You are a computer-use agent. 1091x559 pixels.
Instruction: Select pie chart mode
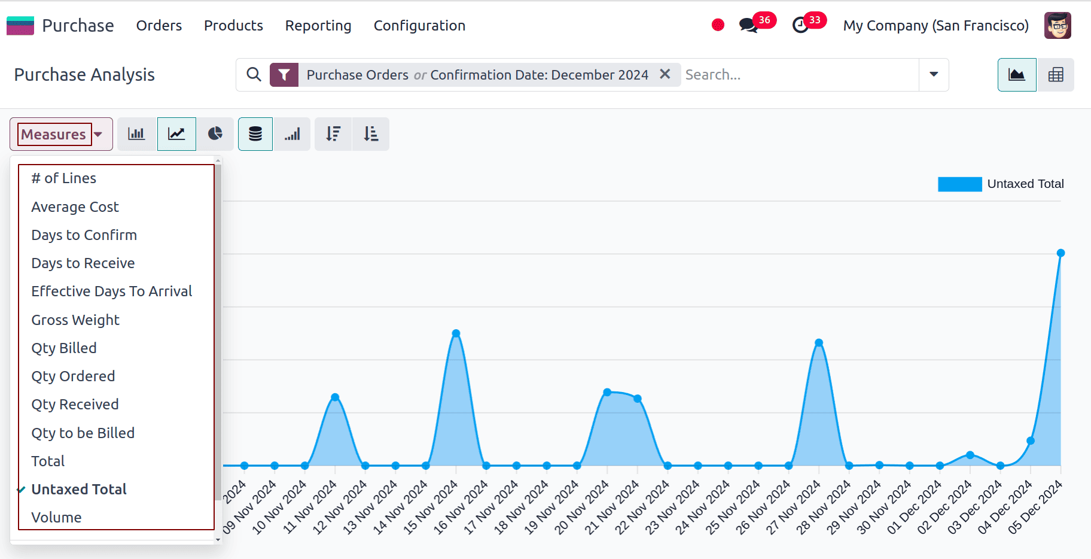pyautogui.click(x=215, y=134)
